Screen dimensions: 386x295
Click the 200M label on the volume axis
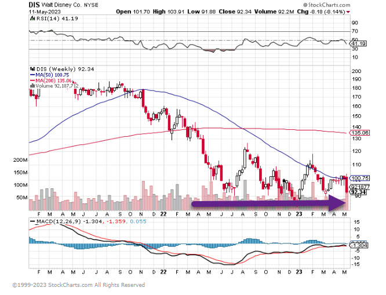tap(20, 160)
